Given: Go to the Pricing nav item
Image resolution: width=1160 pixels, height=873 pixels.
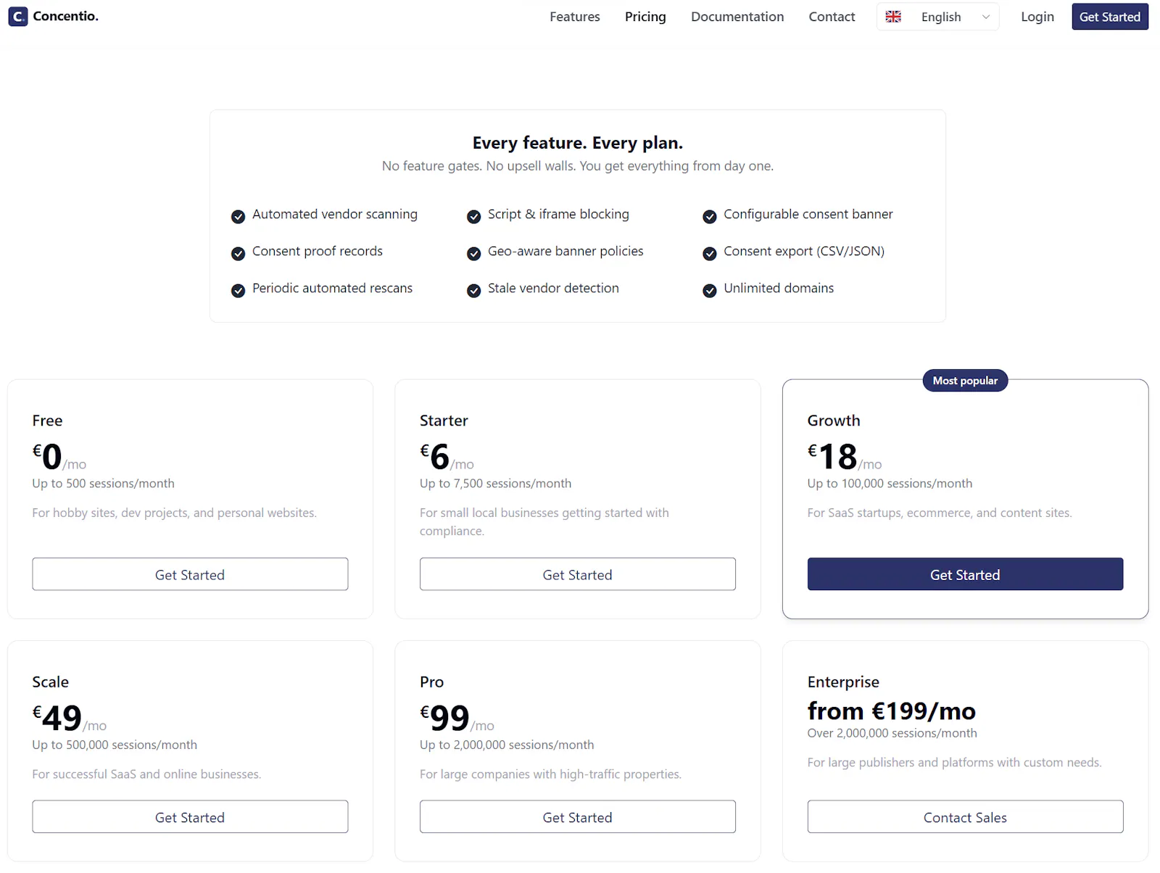Looking at the screenshot, I should (x=645, y=17).
